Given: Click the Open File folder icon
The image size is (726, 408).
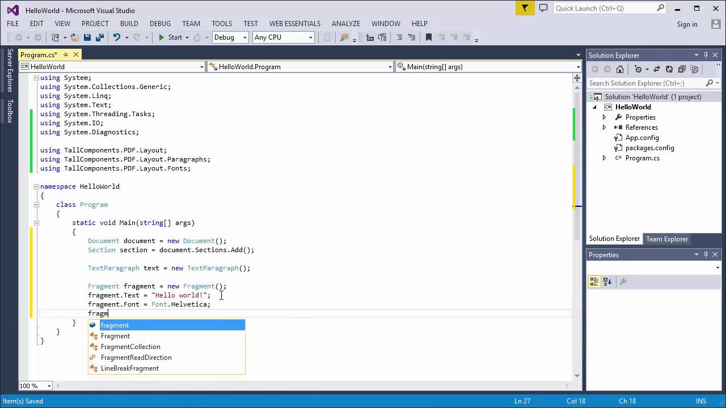Looking at the screenshot, I should pos(75,37).
